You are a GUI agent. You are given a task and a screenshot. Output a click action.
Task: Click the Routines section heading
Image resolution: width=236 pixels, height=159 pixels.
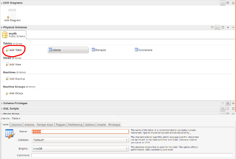pyautogui.click(x=9, y=72)
